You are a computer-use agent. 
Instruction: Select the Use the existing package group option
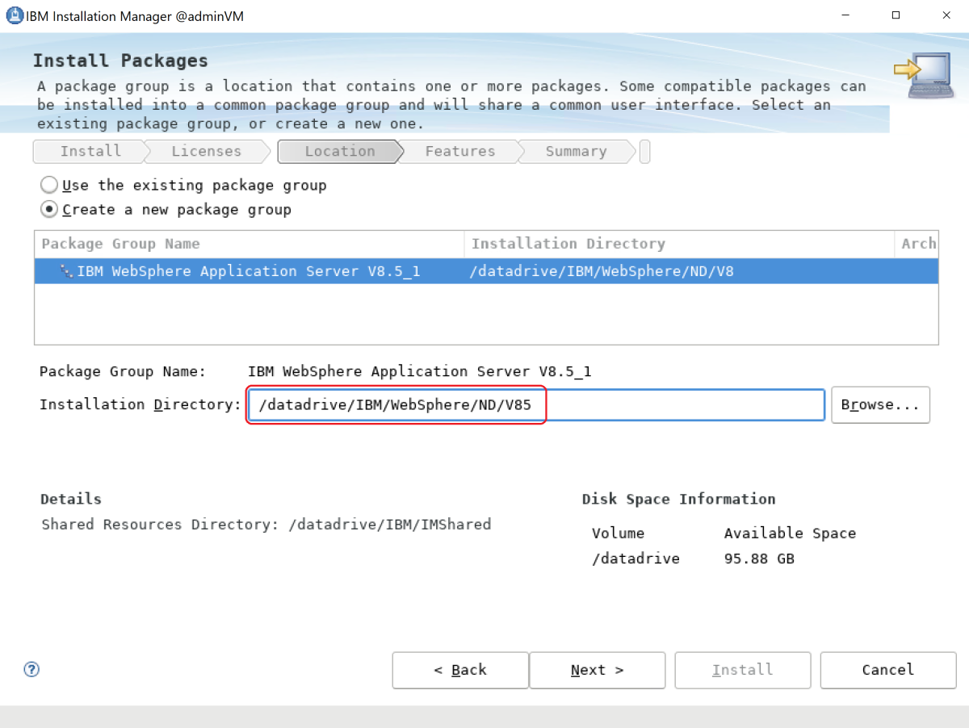pos(48,184)
